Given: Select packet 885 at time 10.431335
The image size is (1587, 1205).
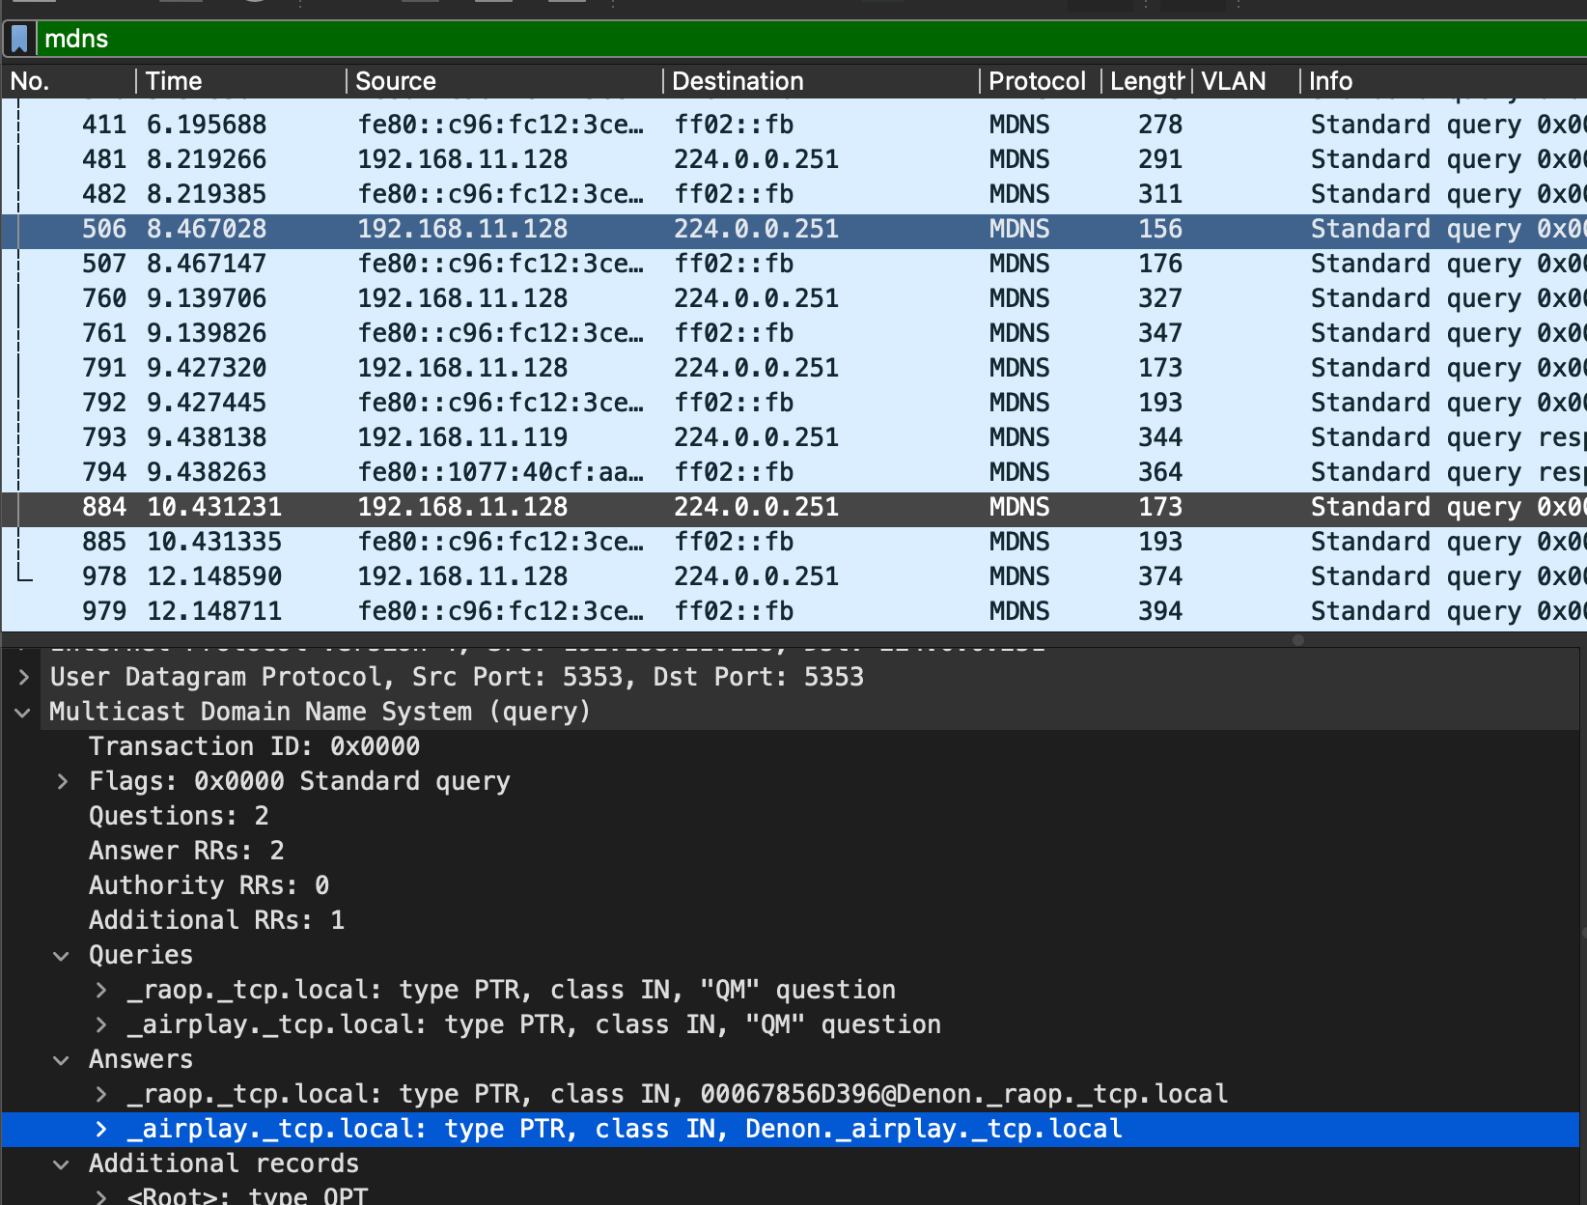Looking at the screenshot, I should tap(793, 542).
